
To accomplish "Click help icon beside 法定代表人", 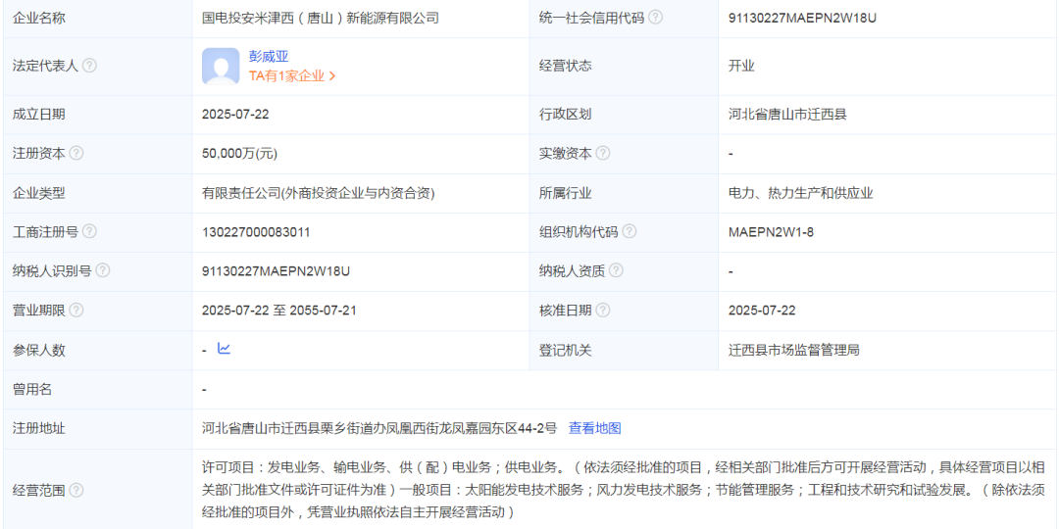I will tap(89, 66).
